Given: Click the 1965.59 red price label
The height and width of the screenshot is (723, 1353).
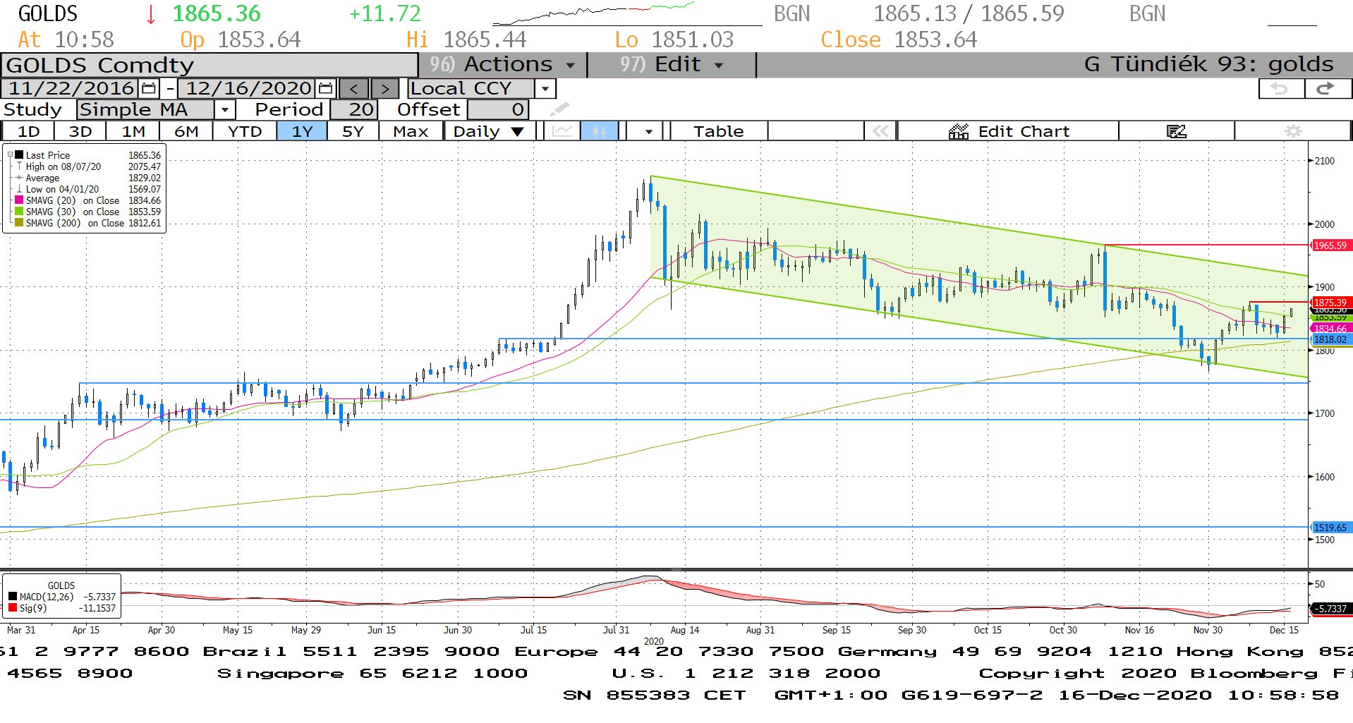Looking at the screenshot, I should pyautogui.click(x=1330, y=245).
